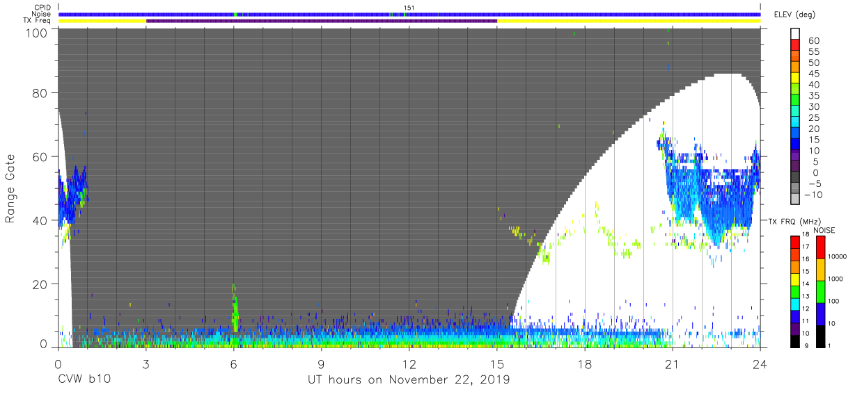Click the 12 hour tick on UT axis
Screen dimensions: 855x394
[409, 363]
